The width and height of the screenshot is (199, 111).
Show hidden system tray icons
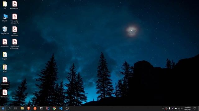click(x=163, y=108)
